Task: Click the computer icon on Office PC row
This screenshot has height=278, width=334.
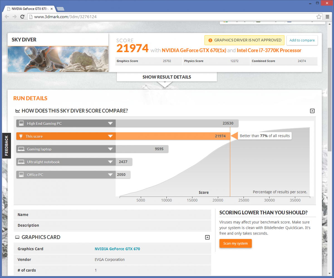Action: coord(21,175)
